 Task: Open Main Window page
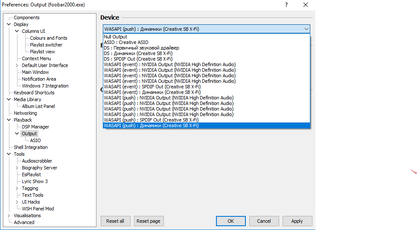click(35, 72)
